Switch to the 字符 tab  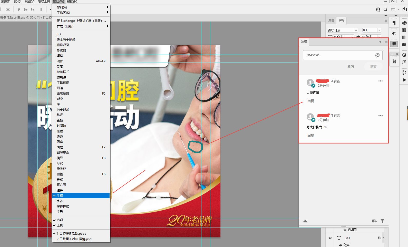click(x=342, y=20)
